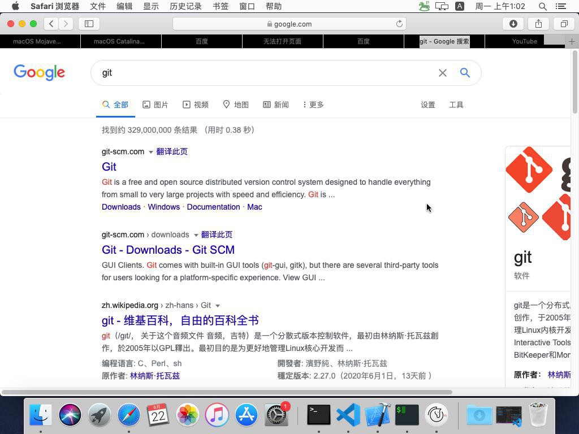
Task: Click the Safari forward navigation arrow
Action: [x=66, y=24]
